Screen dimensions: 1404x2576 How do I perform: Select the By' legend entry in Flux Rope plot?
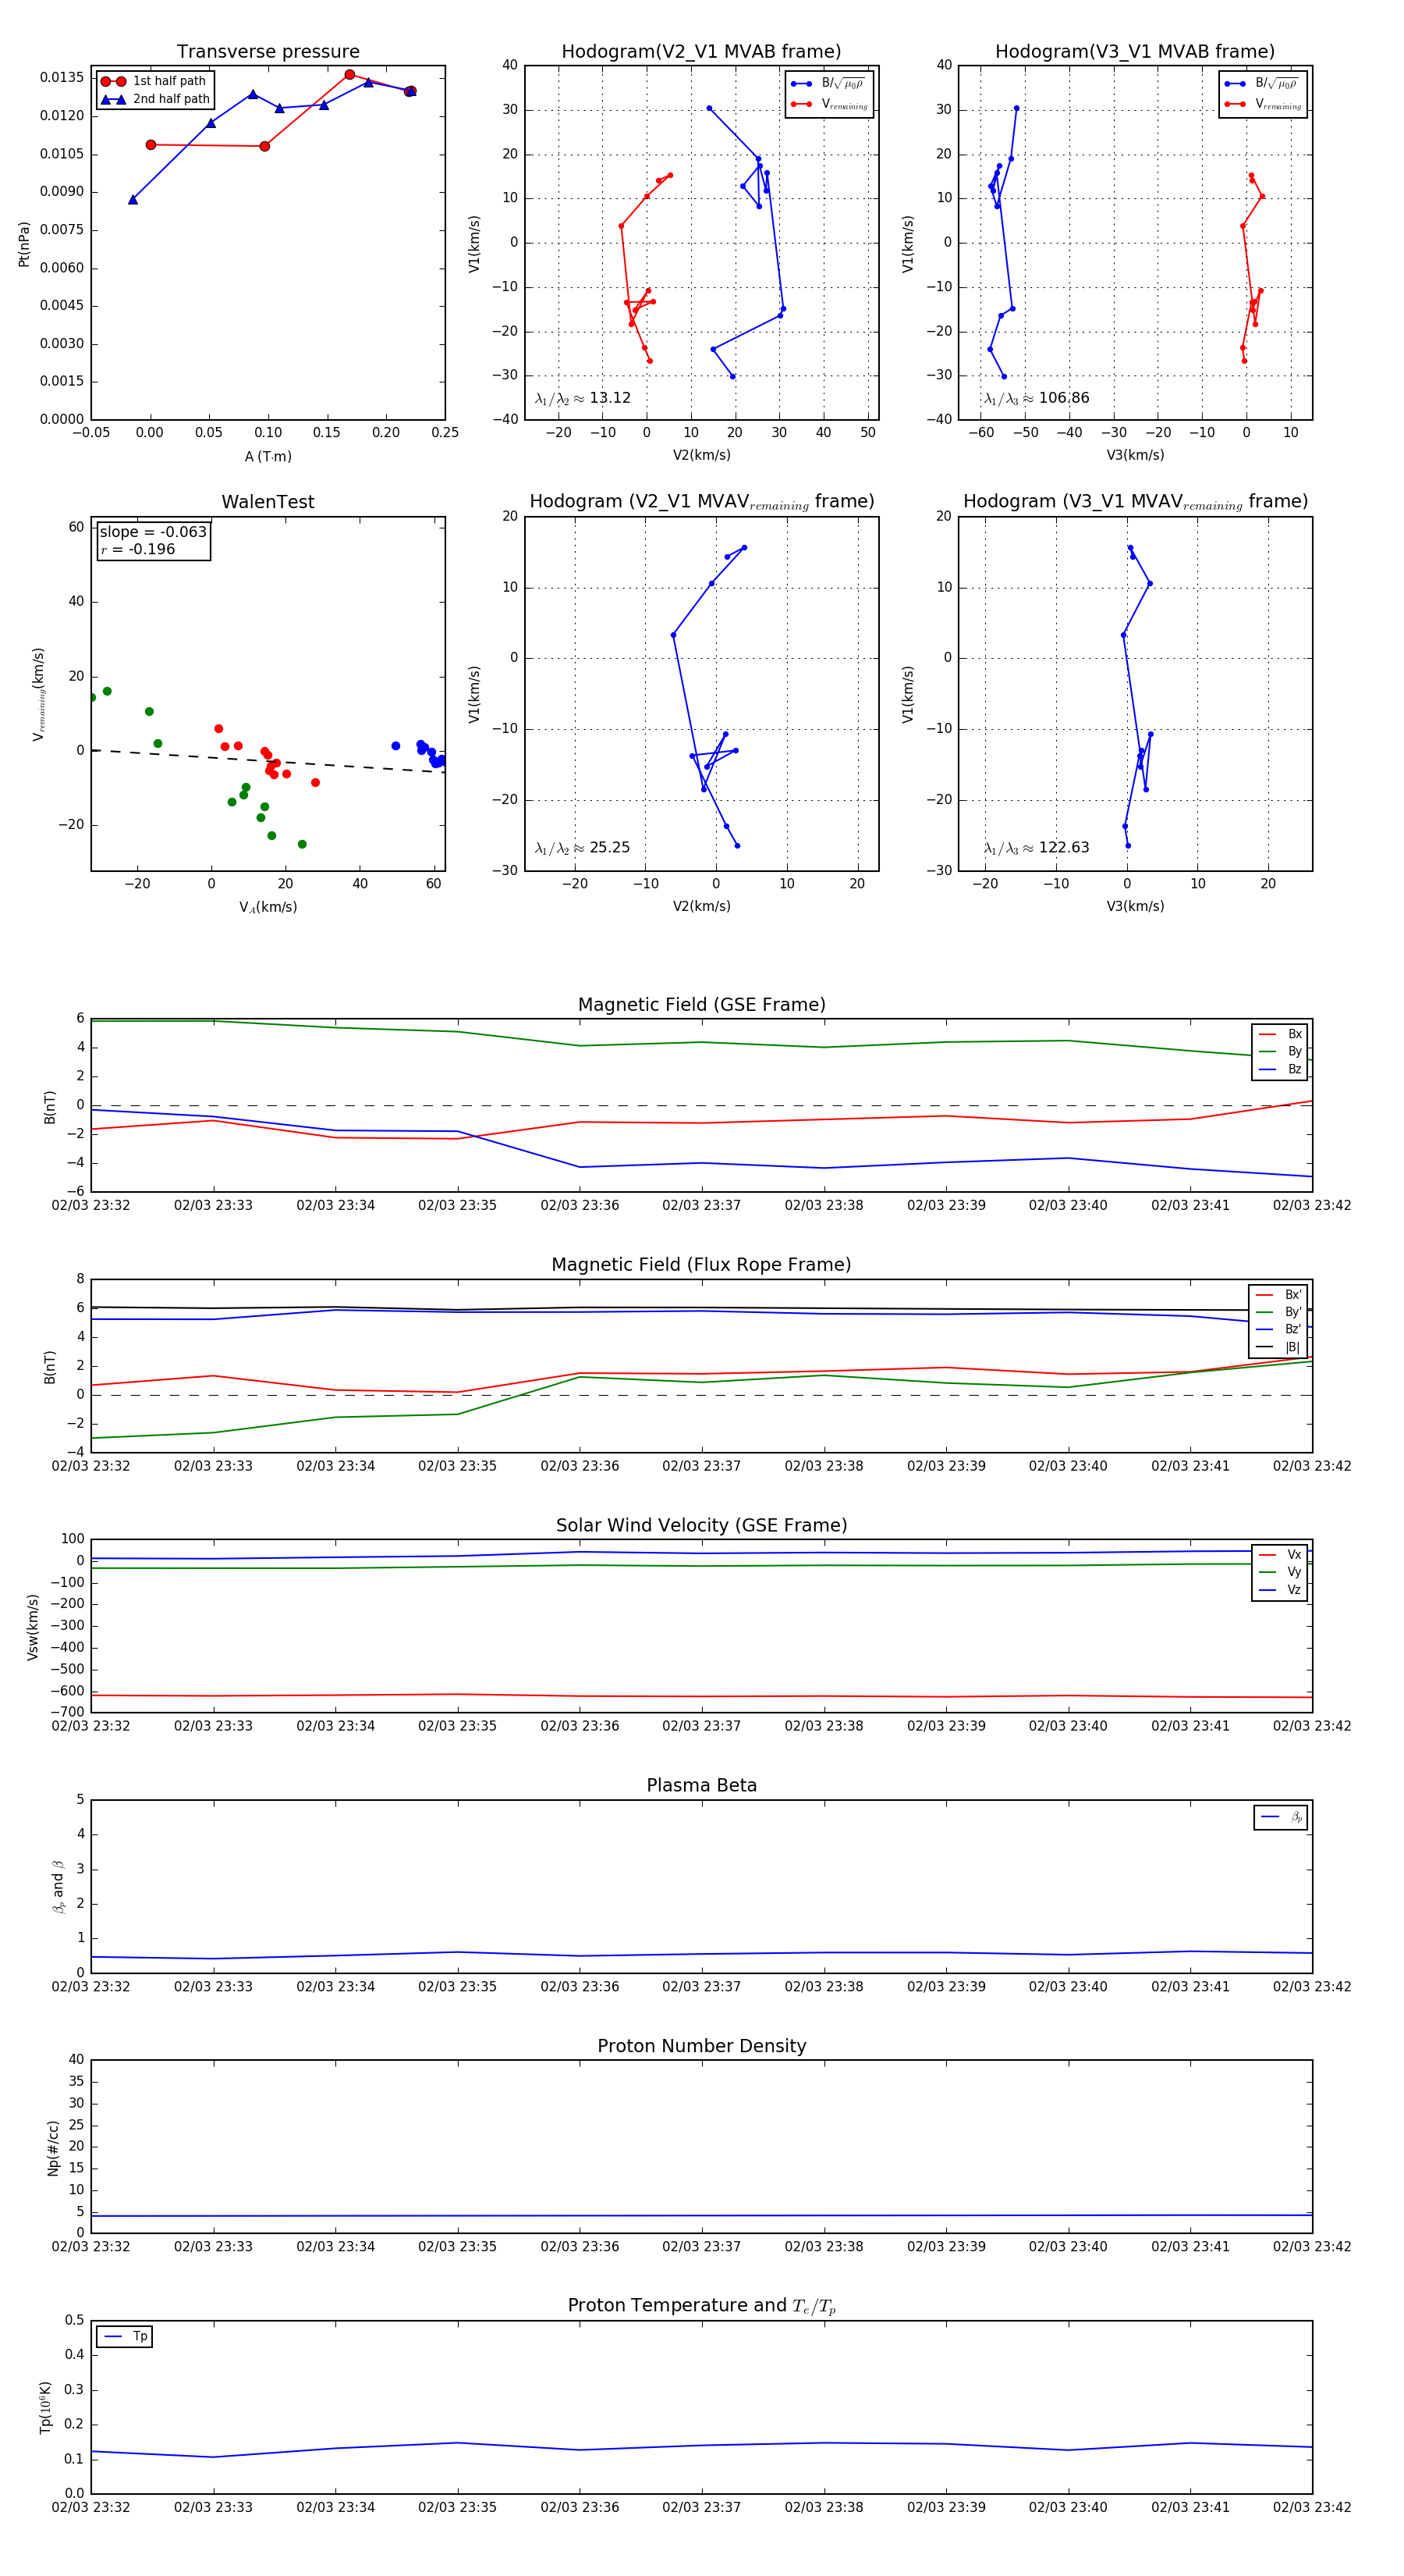point(1278,1312)
